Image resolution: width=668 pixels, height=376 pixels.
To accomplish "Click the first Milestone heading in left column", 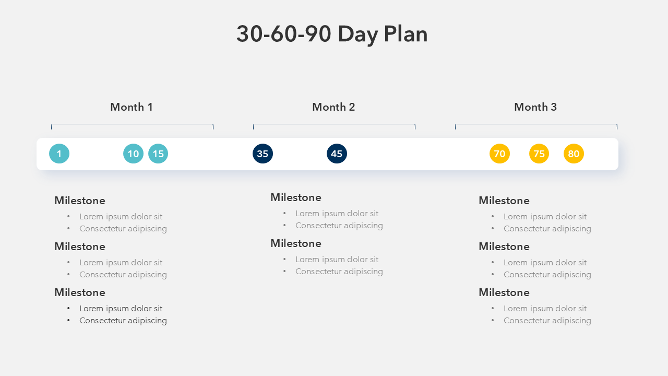I will click(80, 201).
